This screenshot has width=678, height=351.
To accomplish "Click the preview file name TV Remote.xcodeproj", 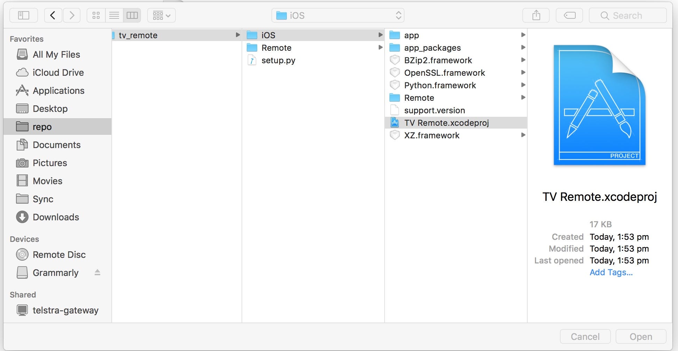I will pyautogui.click(x=600, y=197).
